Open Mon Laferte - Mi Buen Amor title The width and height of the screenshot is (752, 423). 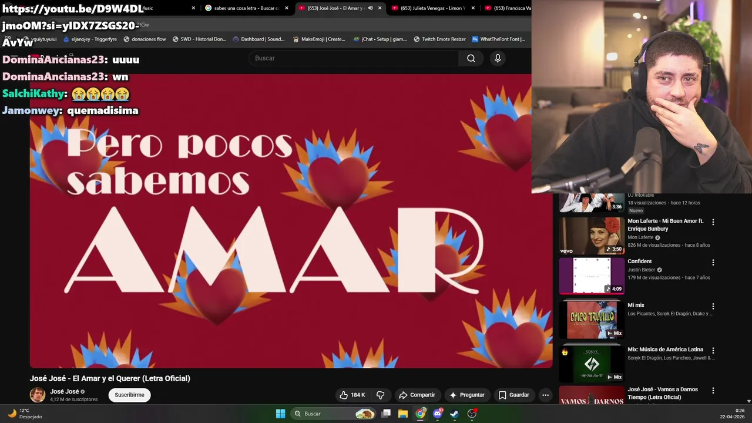coord(665,224)
